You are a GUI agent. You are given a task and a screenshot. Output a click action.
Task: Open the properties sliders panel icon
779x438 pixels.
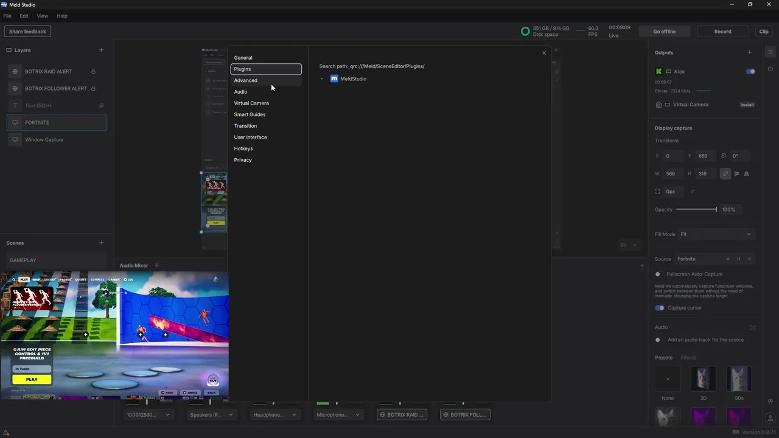click(x=770, y=52)
